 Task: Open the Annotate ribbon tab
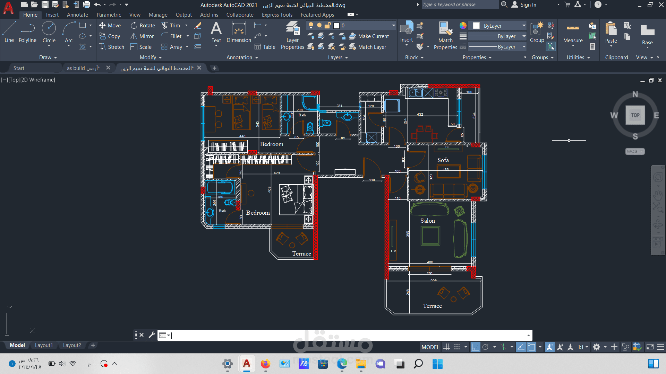[77, 15]
